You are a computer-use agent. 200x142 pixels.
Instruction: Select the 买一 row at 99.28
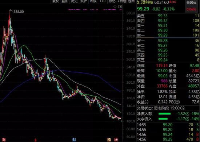point(168,41)
